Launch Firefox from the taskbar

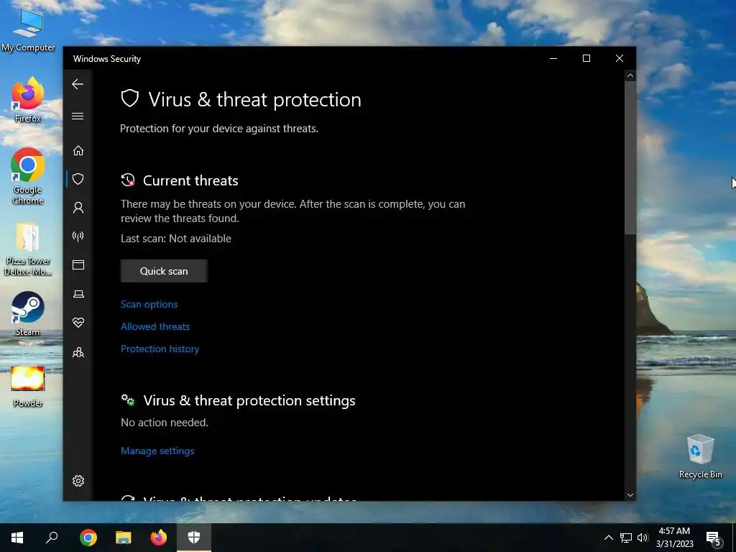pyautogui.click(x=159, y=538)
